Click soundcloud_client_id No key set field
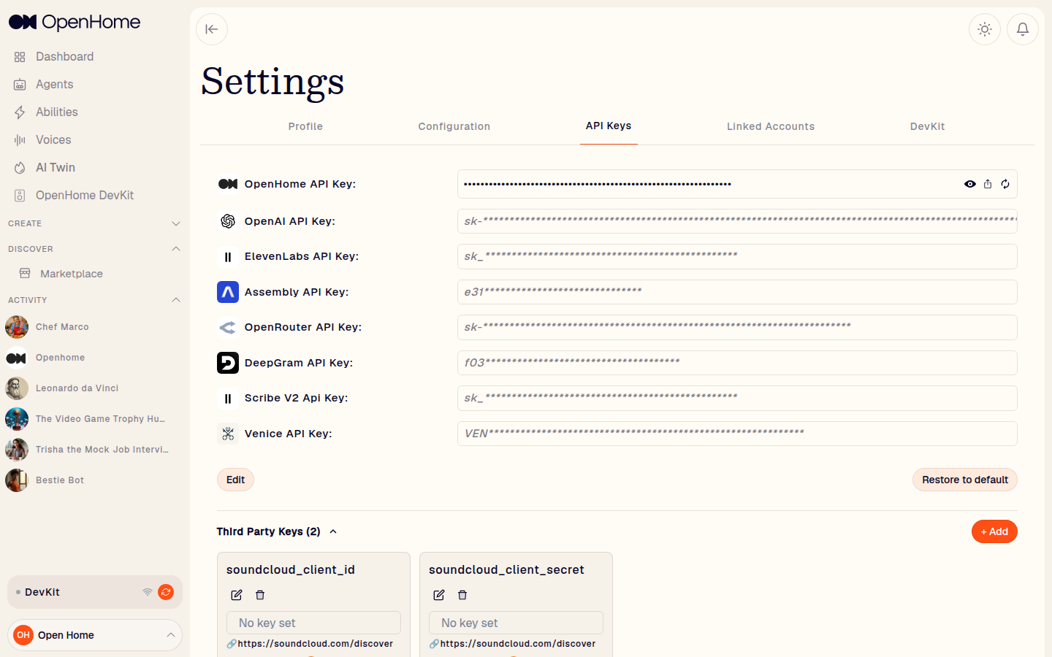Image resolution: width=1052 pixels, height=657 pixels. 313,623
